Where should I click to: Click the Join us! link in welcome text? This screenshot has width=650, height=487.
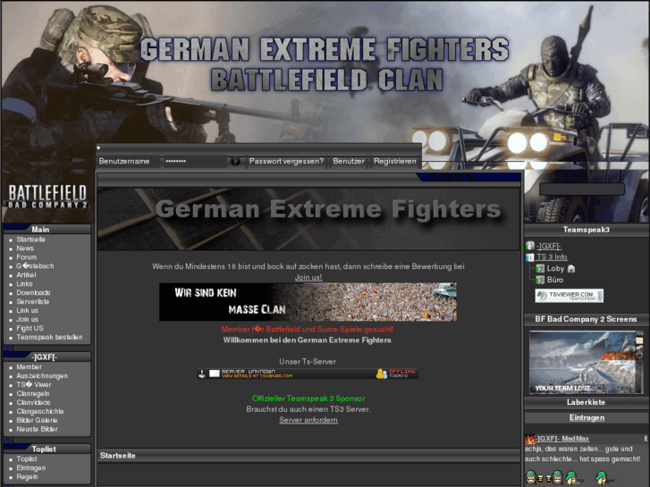tap(308, 277)
